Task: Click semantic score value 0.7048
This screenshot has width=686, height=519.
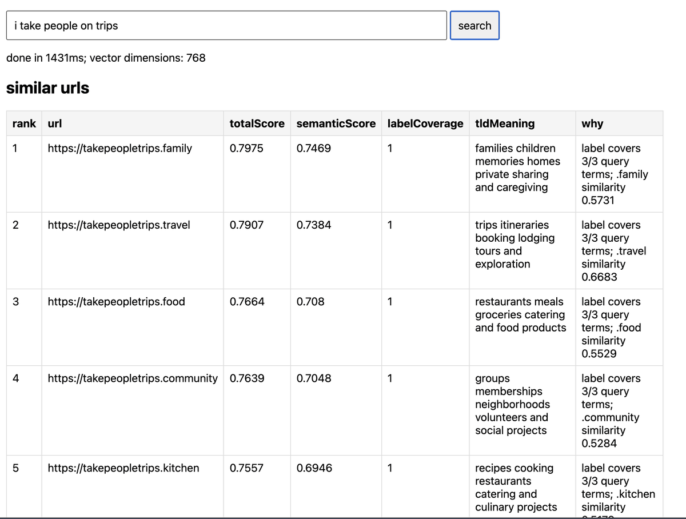Action: 314,378
